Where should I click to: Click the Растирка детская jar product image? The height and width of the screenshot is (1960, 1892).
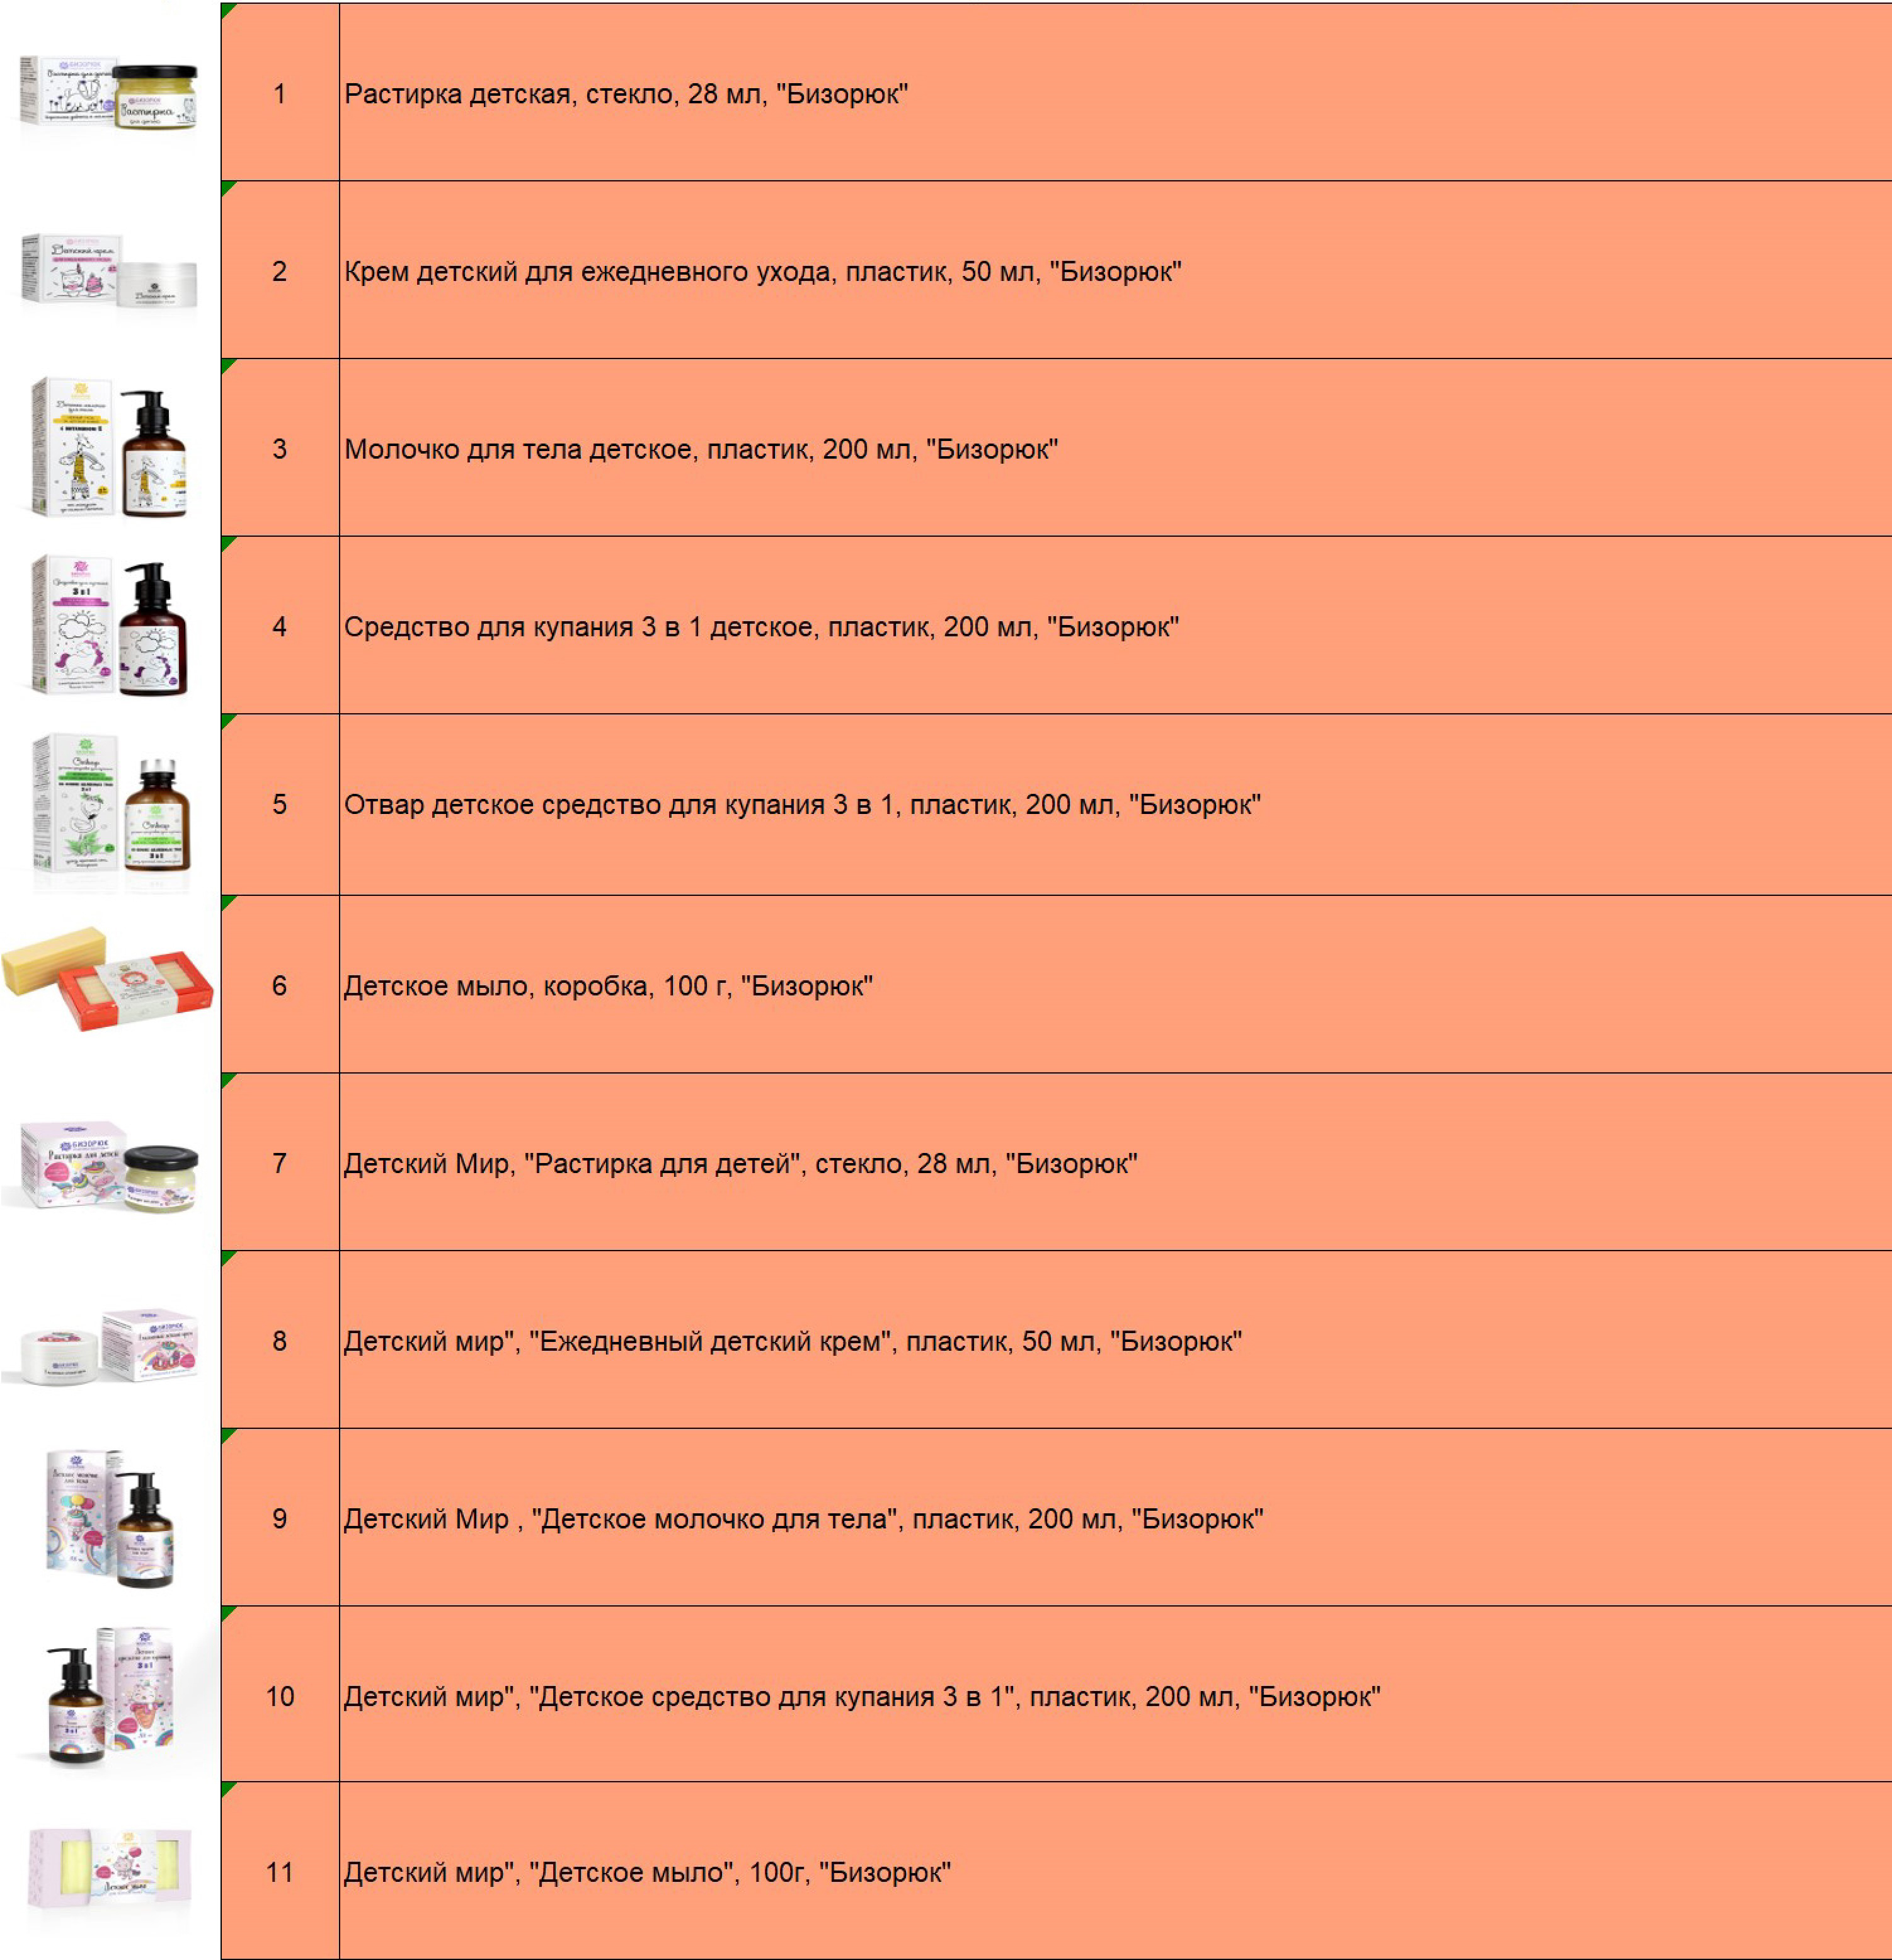pos(109,93)
